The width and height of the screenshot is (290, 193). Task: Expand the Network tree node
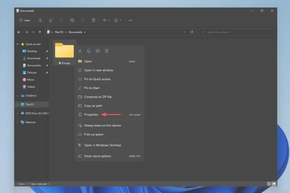click(x=17, y=122)
